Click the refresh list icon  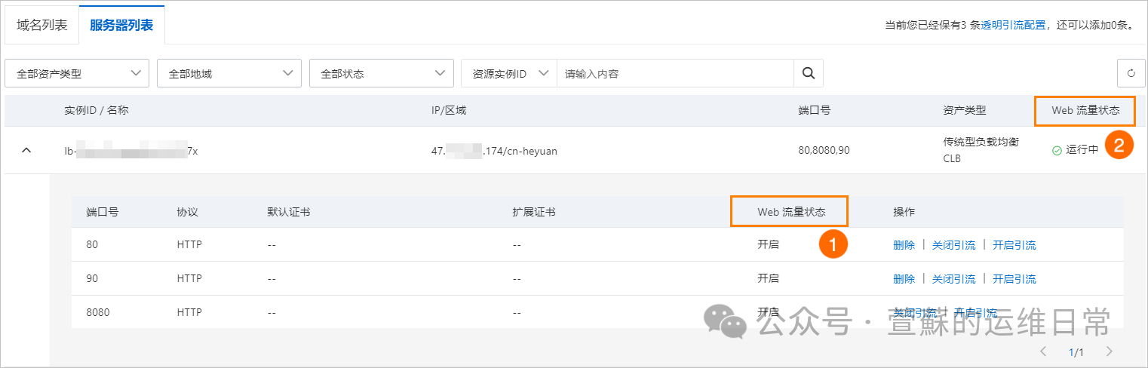(1131, 73)
